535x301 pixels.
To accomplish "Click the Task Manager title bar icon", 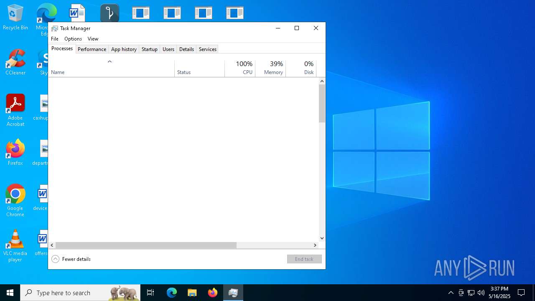I will click(55, 28).
